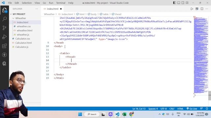211x118 pixels.
Task: Open index.html in the explorer tree
Action: click(x=22, y=22)
